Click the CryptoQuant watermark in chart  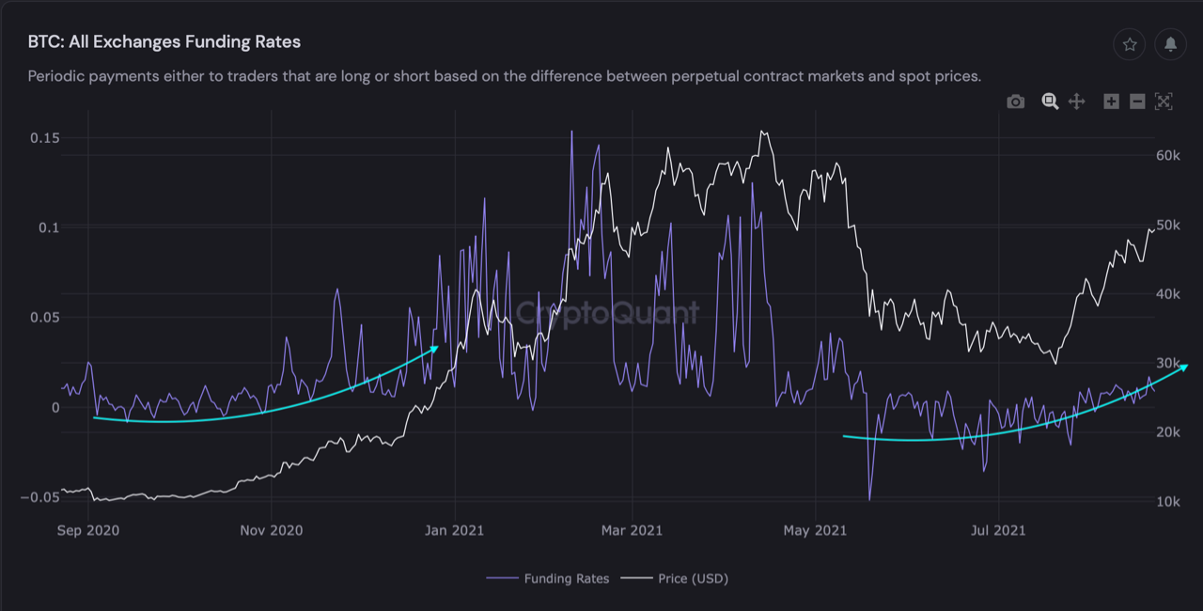pyautogui.click(x=608, y=312)
